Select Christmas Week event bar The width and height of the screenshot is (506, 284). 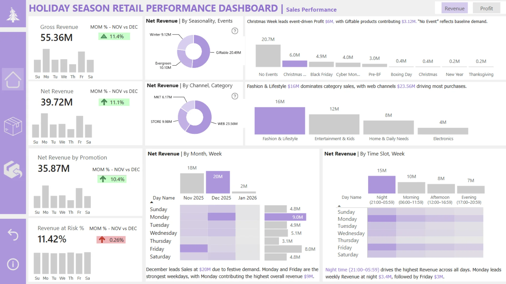click(x=294, y=64)
